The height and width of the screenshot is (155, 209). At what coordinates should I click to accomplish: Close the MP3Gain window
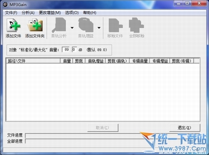199,3
